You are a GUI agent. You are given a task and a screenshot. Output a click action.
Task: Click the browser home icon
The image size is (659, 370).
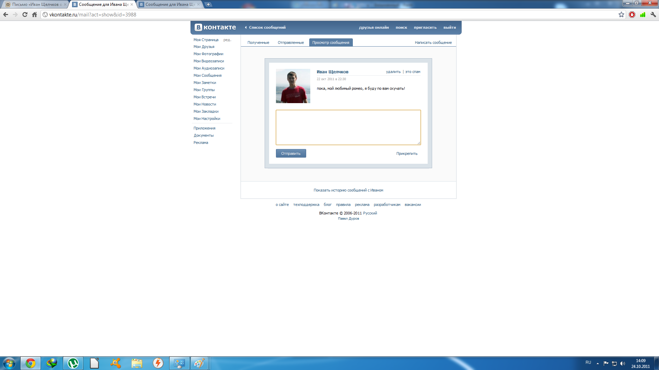34,15
